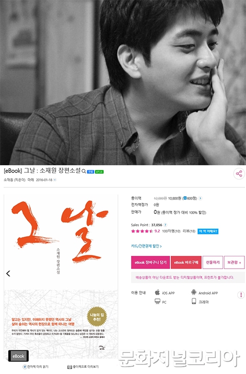The width and height of the screenshot is (246, 374).
Task: Select the 크레마 device icon
Action: (x=194, y=301)
